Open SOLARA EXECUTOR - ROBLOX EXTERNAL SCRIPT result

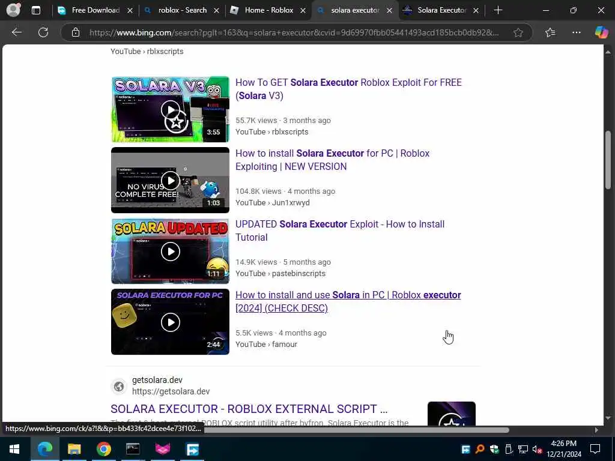coord(249,409)
